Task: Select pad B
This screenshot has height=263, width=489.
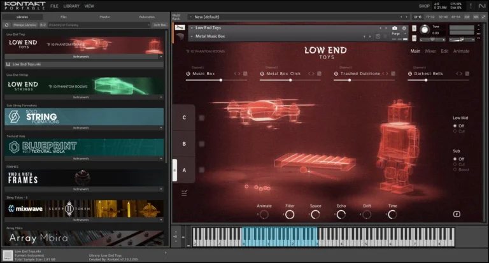Action: click(x=184, y=144)
